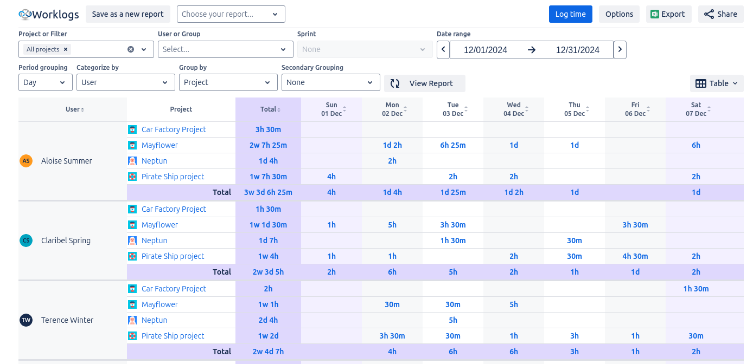Click the Share network icon
This screenshot has height=364, width=753.
pos(709,14)
